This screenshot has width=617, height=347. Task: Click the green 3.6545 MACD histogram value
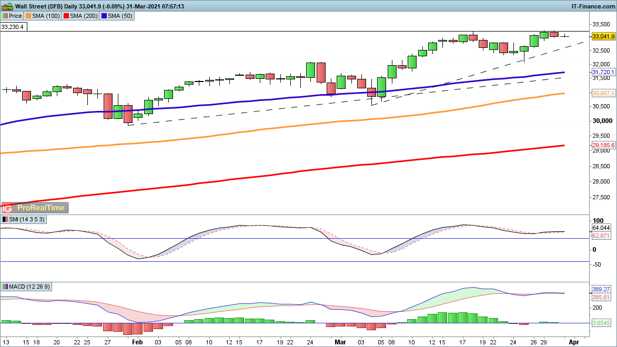[x=601, y=322]
